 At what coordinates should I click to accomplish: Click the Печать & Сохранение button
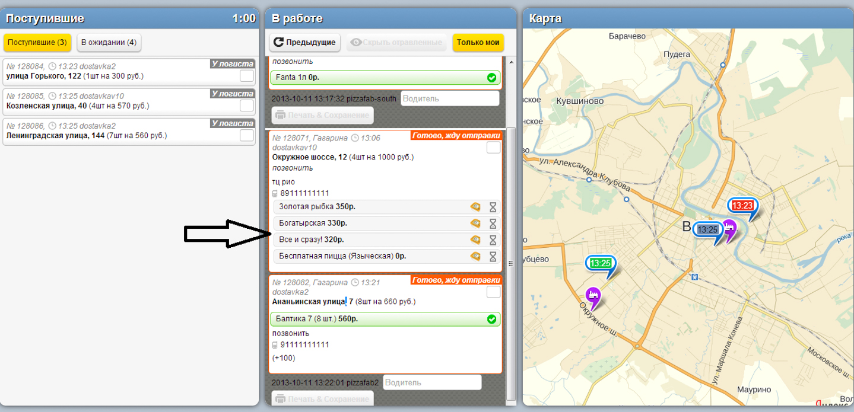tap(322, 115)
